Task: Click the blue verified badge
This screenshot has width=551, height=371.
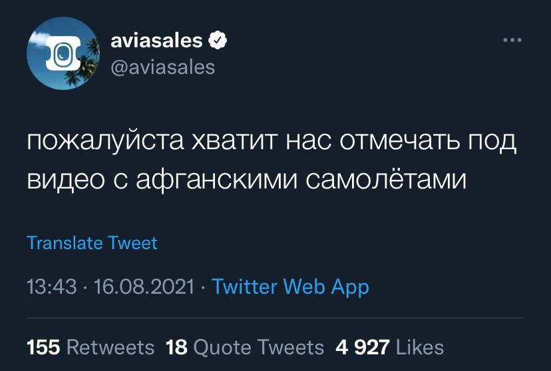Action: click(218, 41)
